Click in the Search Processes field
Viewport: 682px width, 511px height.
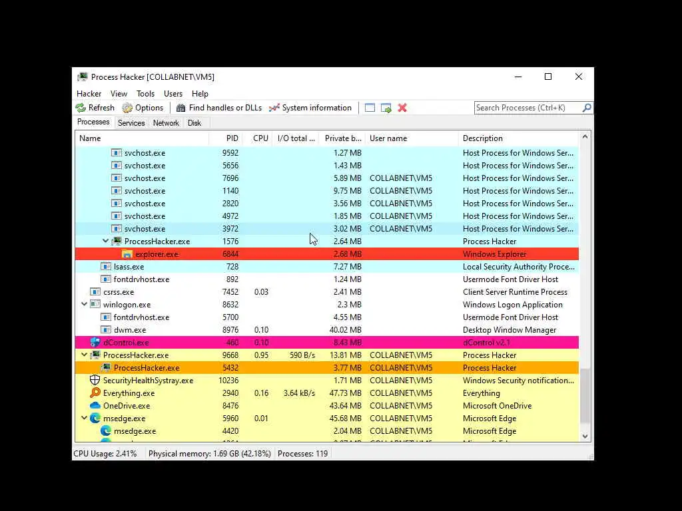[x=527, y=107]
